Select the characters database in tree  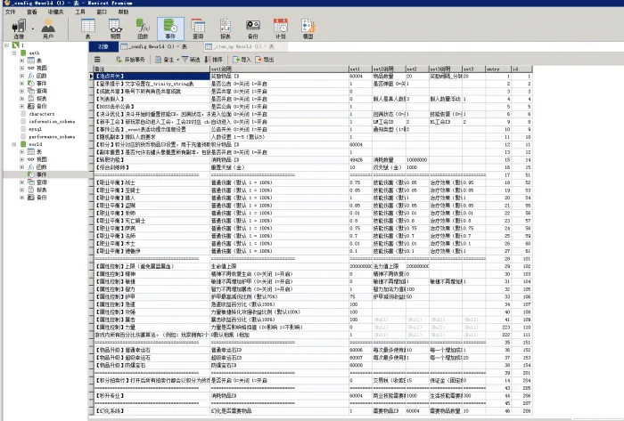point(41,114)
